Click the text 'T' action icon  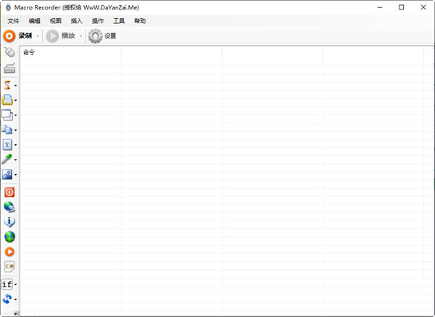point(8,144)
